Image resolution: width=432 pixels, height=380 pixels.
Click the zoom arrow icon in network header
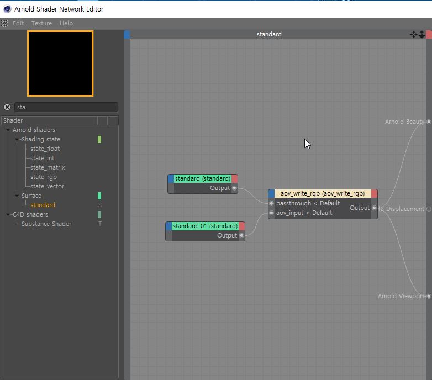tap(422, 34)
